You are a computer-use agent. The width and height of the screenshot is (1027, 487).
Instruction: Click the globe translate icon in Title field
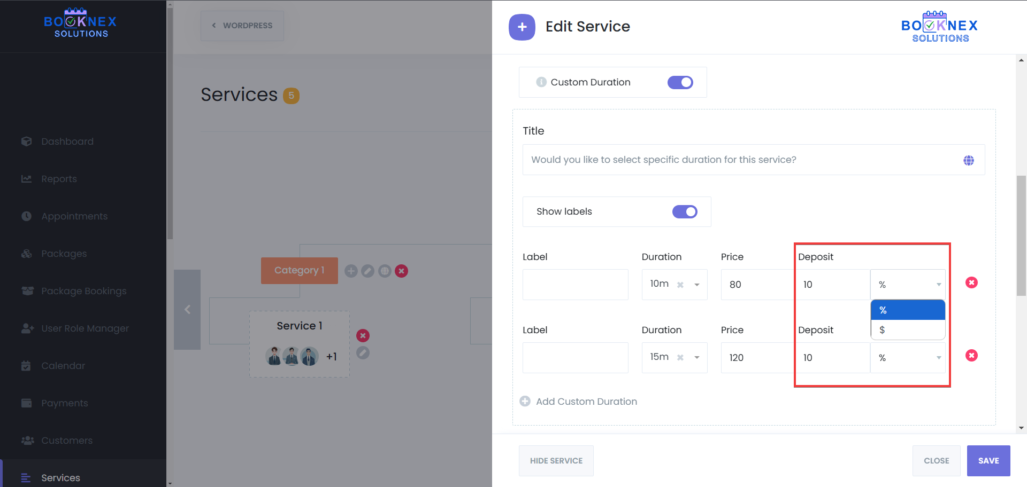point(968,160)
